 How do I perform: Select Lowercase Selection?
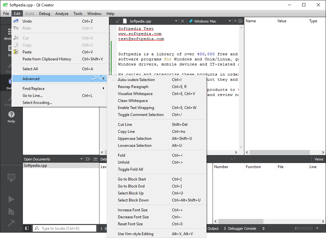(157, 145)
